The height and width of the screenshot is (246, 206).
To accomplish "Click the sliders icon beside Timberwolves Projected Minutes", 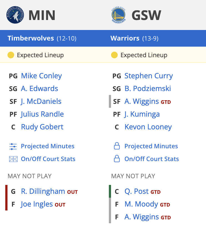I will 13,146.
